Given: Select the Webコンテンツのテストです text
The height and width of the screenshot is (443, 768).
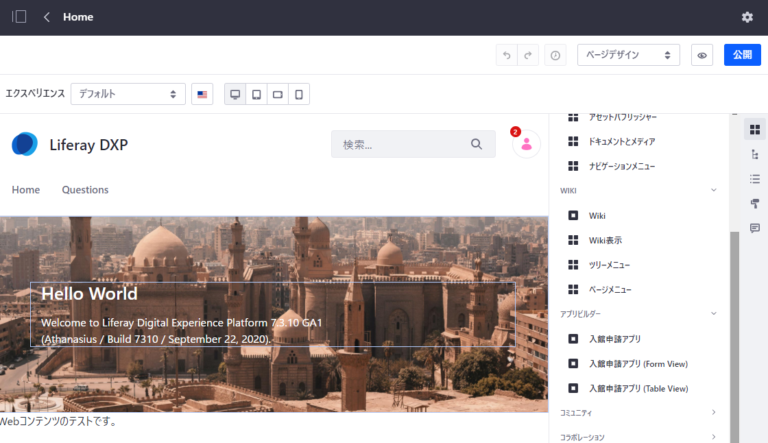Looking at the screenshot, I should click(x=58, y=421).
